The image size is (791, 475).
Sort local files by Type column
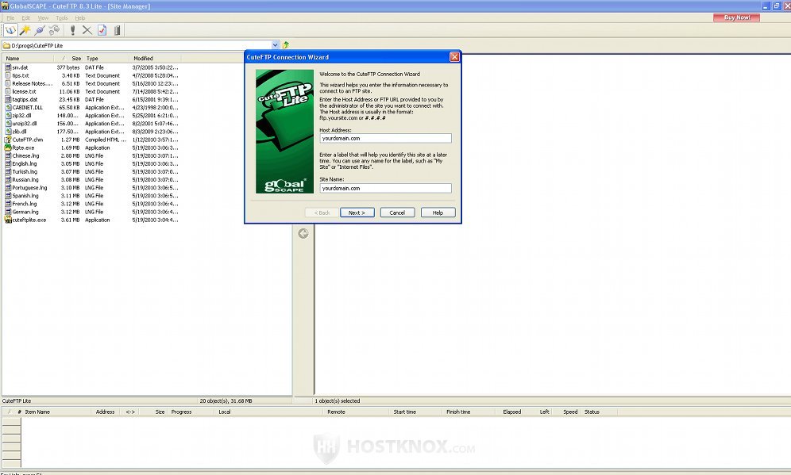[106, 59]
